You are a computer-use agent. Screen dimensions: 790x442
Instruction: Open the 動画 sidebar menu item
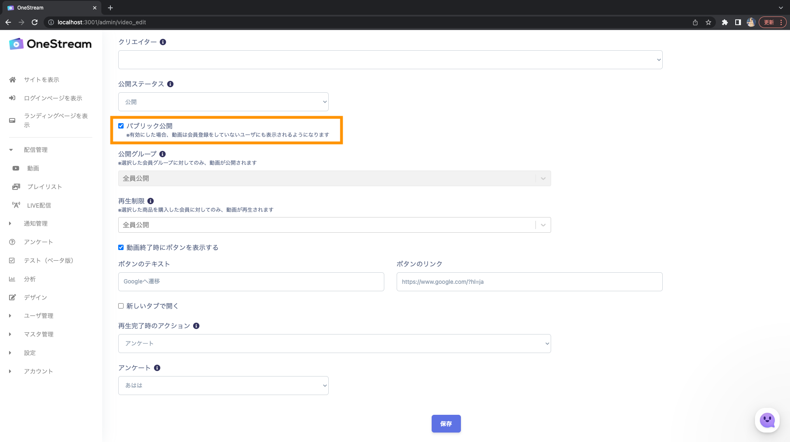coord(33,168)
